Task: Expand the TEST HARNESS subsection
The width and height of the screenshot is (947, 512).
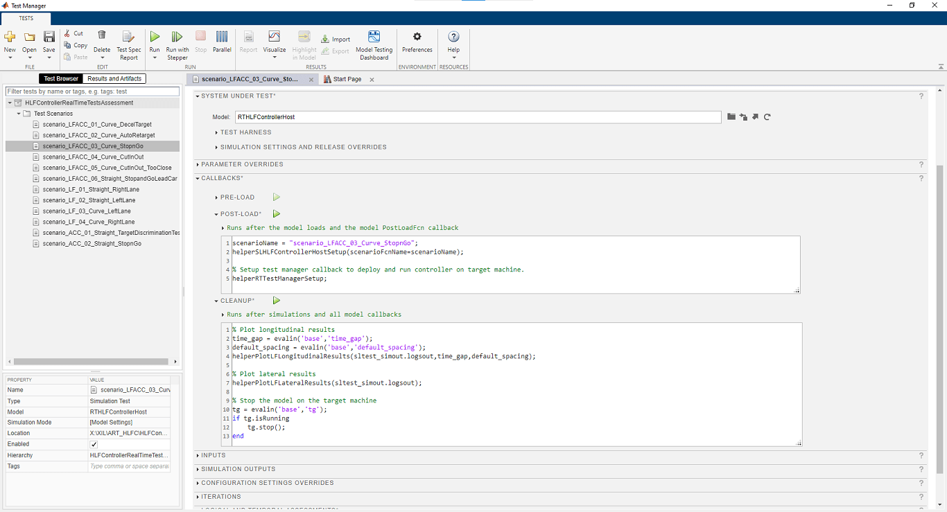Action: tap(245, 132)
